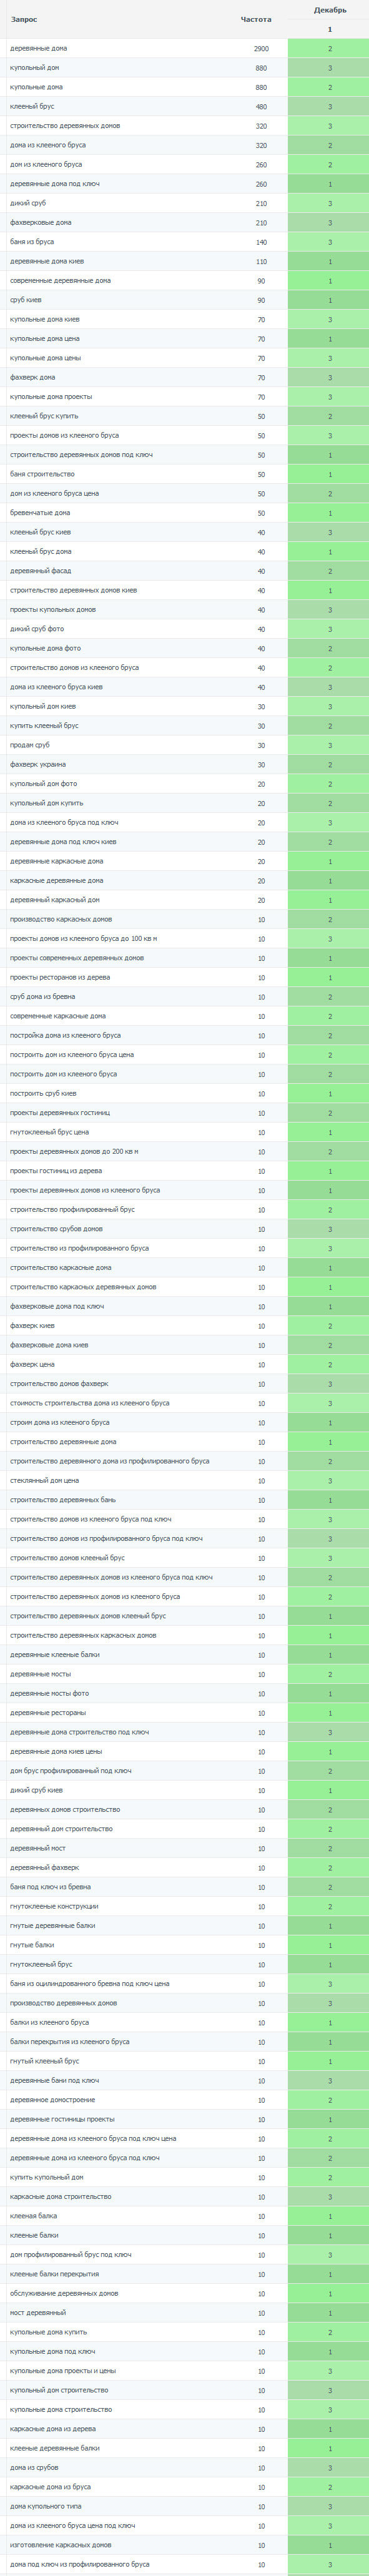Select the 'фахверк украина' query

click(38, 765)
